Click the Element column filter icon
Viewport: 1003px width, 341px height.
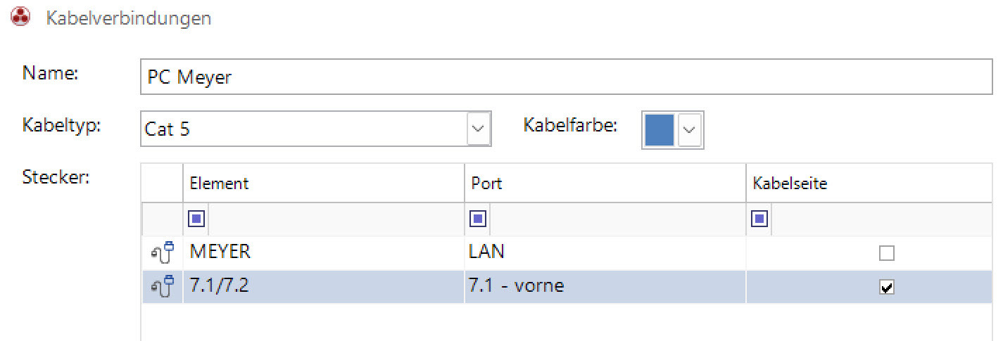pos(196,219)
